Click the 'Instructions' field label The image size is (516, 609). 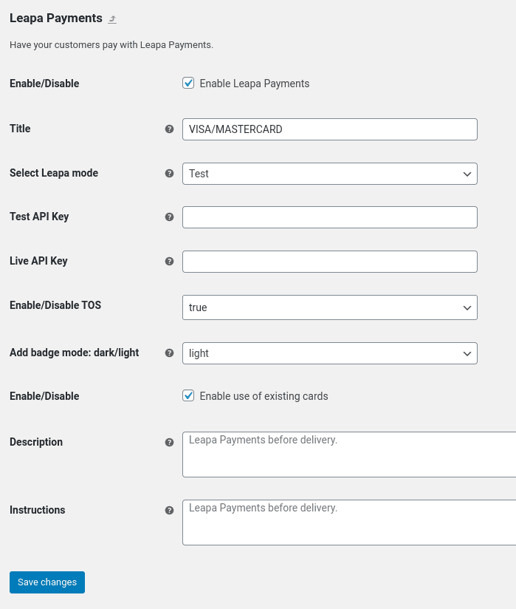[x=37, y=510]
